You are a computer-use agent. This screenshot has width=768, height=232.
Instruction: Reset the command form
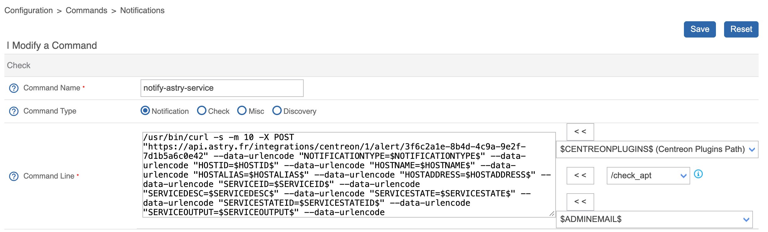coord(741,29)
